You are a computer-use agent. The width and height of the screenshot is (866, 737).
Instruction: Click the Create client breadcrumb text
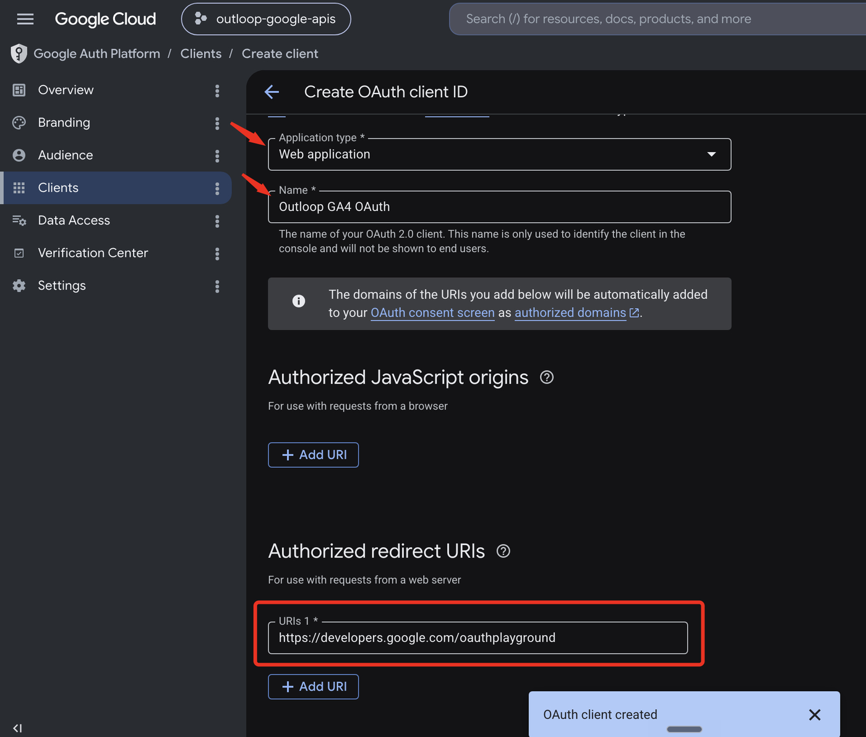click(280, 54)
